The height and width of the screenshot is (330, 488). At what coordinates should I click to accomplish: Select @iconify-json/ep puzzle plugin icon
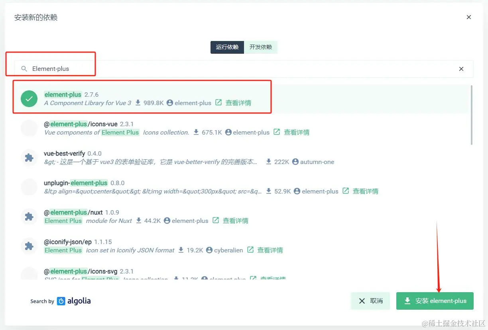click(29, 246)
